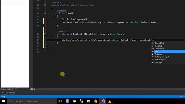This screenshot has width=185, height=104.
Task: Collapse the Form1() constructor at line 15
Action: (x=45, y=14)
